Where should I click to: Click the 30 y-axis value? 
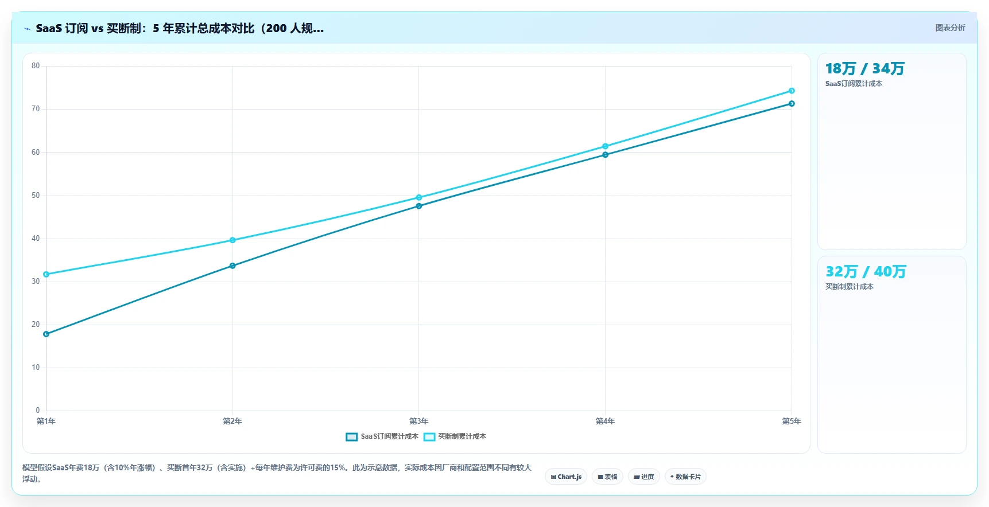(36, 282)
